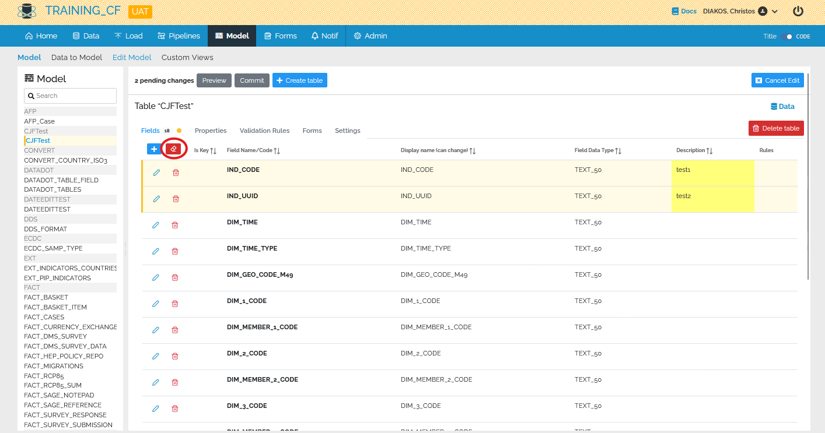Select FACT_BASKET_ITEM in the model list
The width and height of the screenshot is (825, 433).
click(55, 307)
